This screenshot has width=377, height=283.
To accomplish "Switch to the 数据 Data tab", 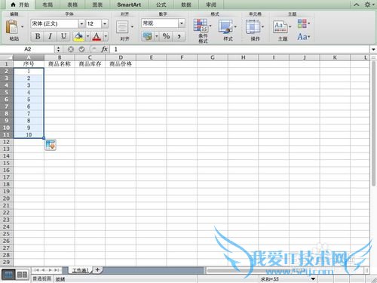I will tap(186, 5).
